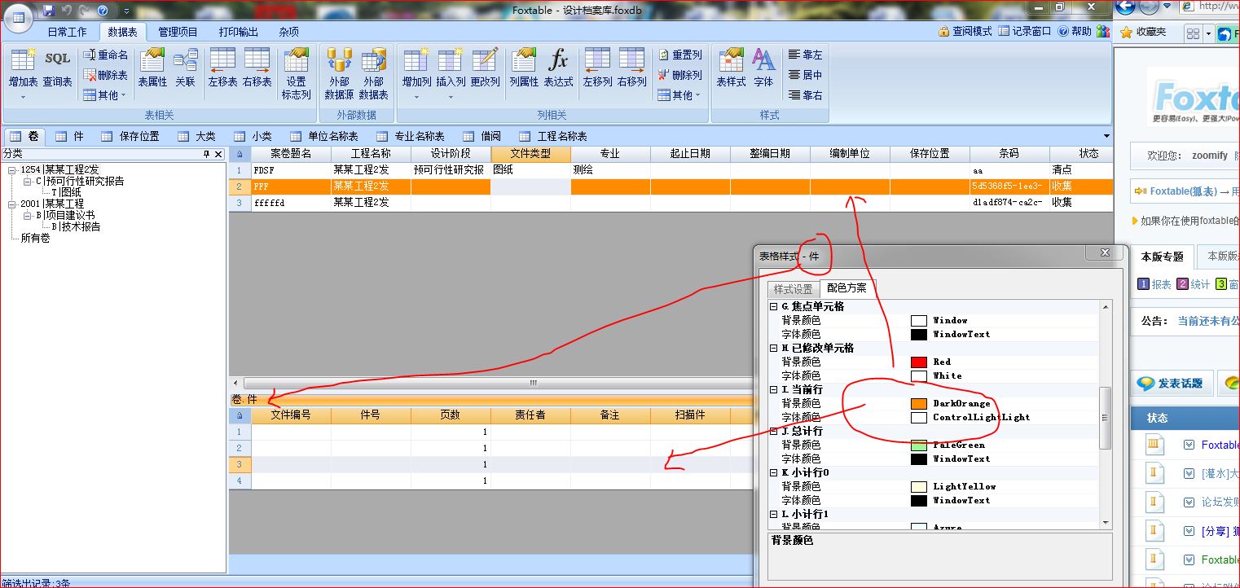Switch to the 管理项目 ribbon tab
Screen dimensions: 1240x588
[178, 32]
